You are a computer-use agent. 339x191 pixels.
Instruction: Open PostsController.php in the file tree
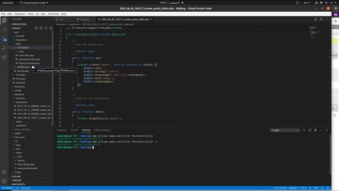(x=29, y=63)
